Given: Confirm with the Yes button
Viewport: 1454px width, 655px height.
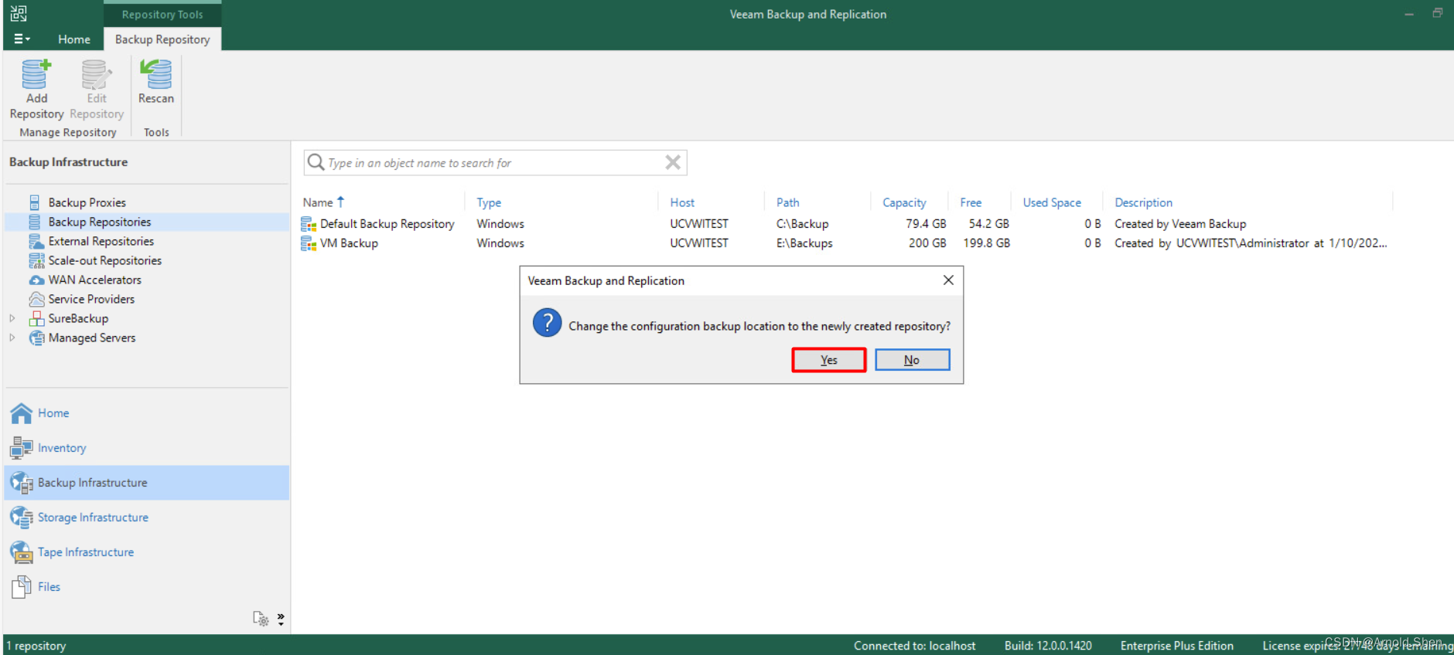Looking at the screenshot, I should 829,360.
